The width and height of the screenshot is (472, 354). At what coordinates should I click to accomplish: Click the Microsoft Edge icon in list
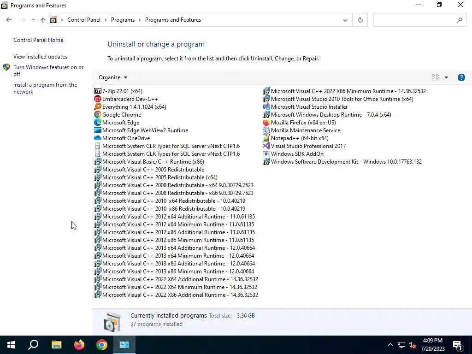pyautogui.click(x=98, y=122)
